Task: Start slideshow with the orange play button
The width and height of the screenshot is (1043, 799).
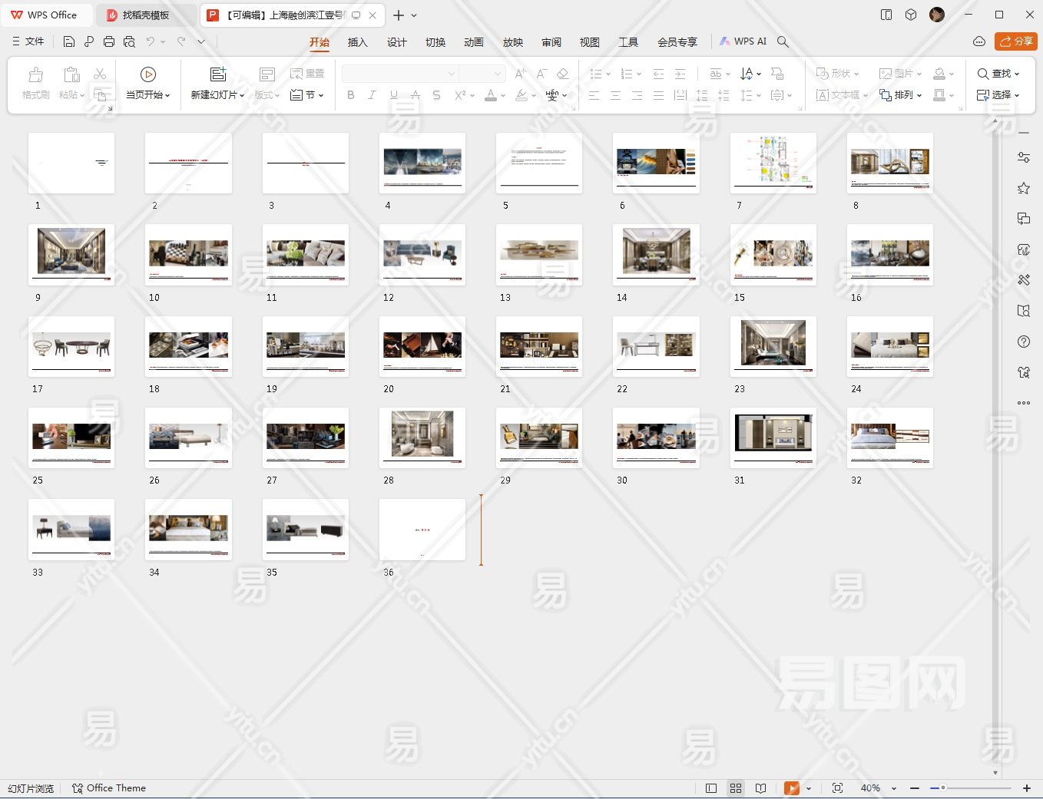Action: [791, 788]
